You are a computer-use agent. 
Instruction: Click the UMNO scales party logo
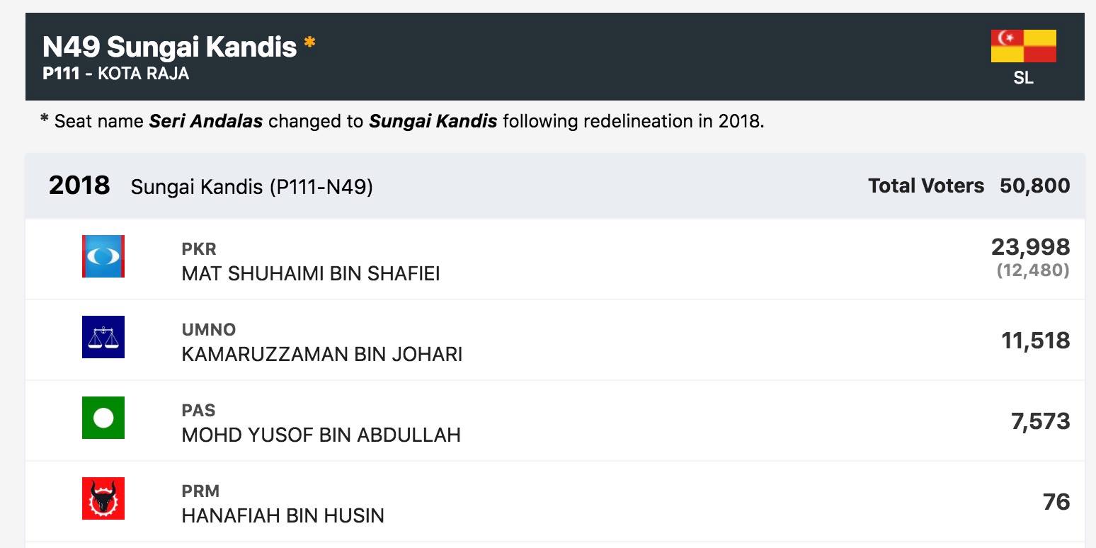click(103, 337)
